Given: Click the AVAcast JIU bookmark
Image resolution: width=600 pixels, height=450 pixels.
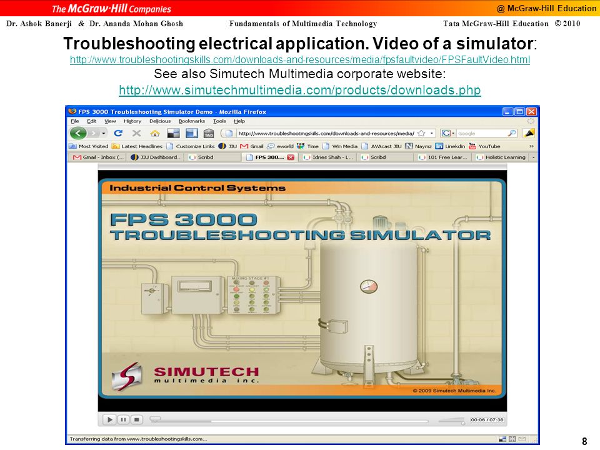Looking at the screenshot, I should tap(381, 146).
